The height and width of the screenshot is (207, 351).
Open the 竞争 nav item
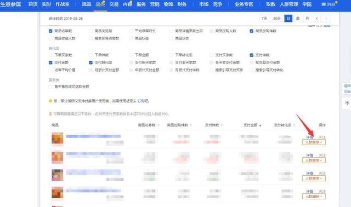tap(217, 4)
